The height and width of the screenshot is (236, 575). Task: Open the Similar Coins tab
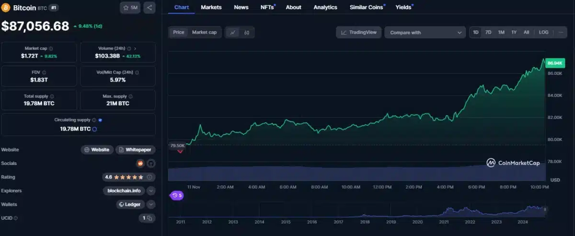368,7
